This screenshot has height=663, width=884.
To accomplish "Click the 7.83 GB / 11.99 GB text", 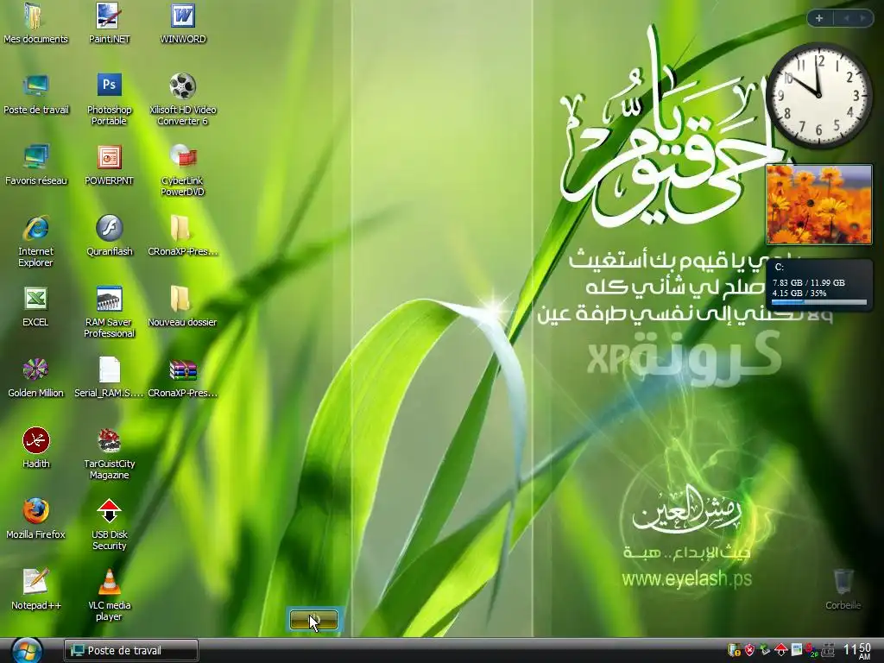I will (808, 282).
